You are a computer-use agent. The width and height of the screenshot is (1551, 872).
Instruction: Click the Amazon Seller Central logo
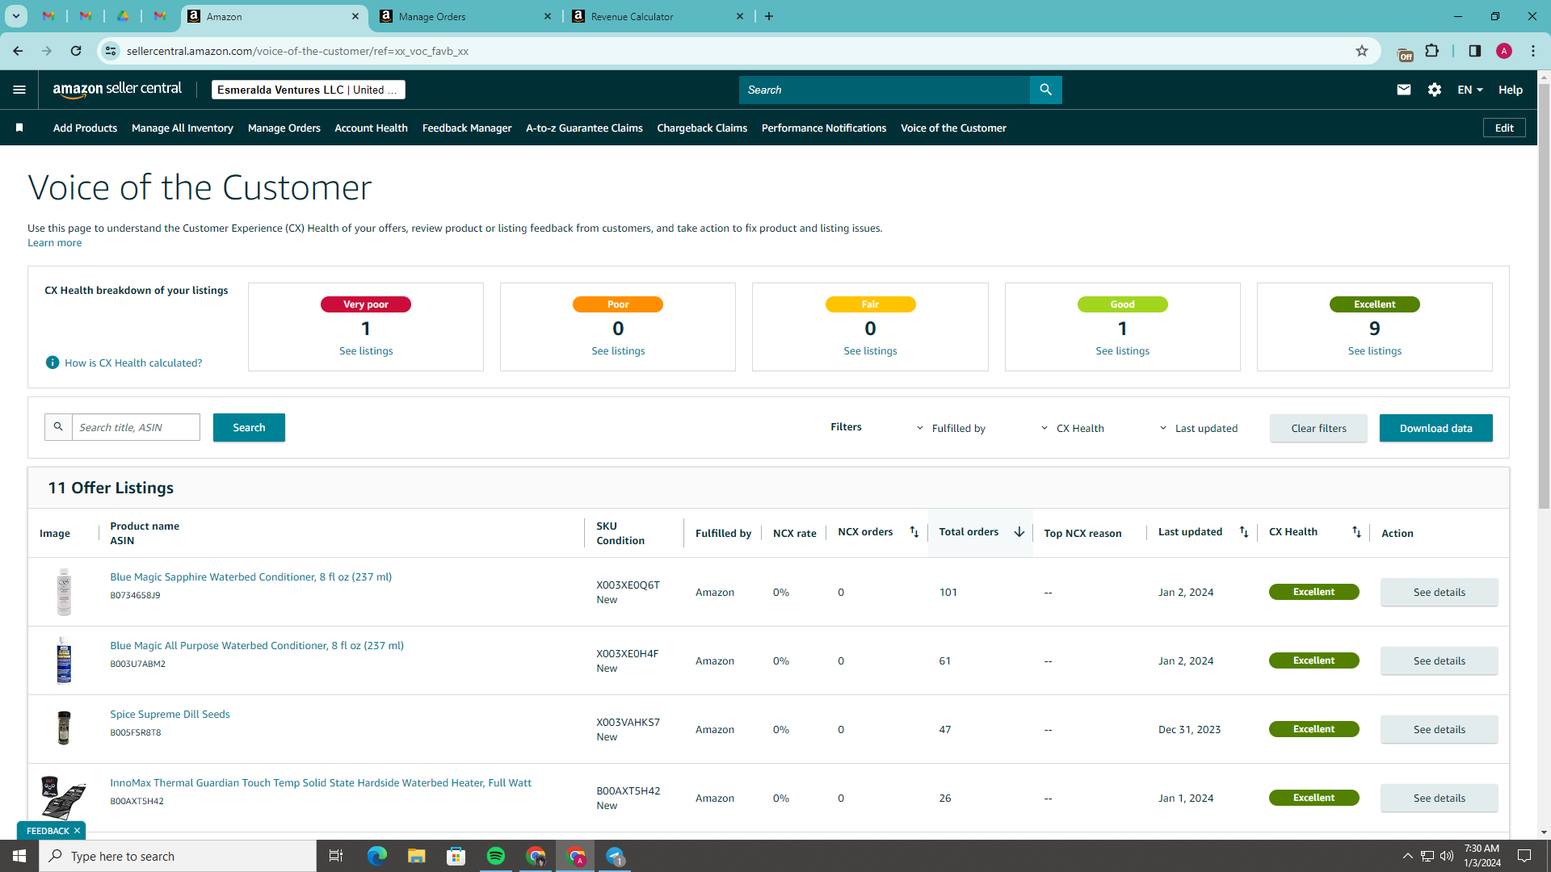[x=117, y=90]
